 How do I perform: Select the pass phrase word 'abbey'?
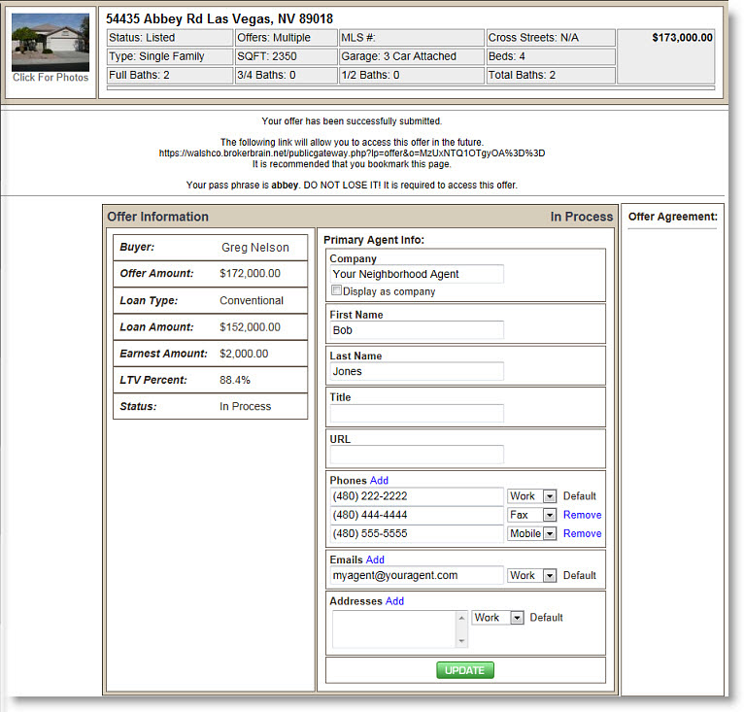pos(285,186)
